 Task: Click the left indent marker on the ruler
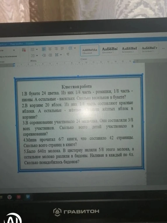pos(14,65)
